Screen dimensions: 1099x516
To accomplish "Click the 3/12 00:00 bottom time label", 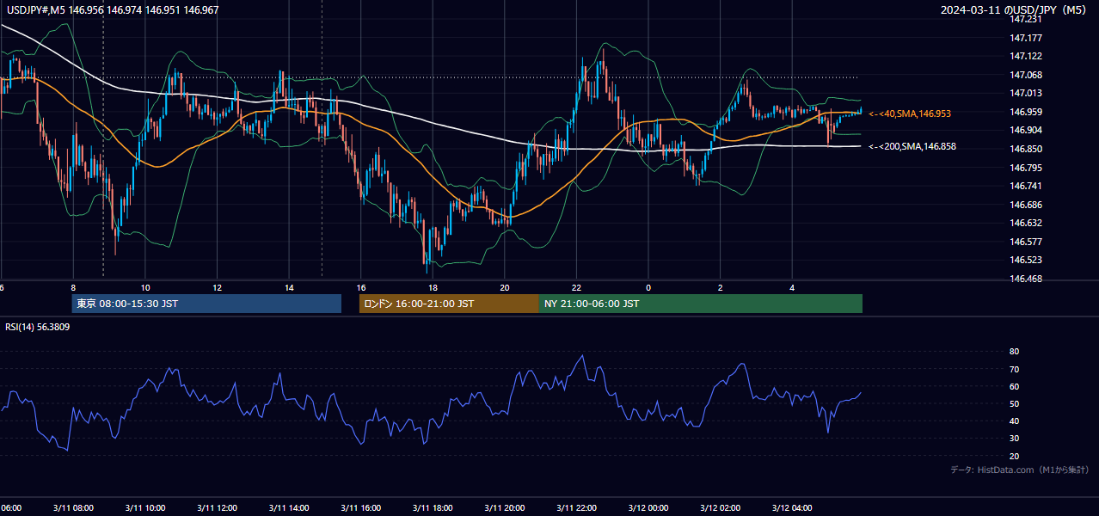I will pyautogui.click(x=648, y=508).
